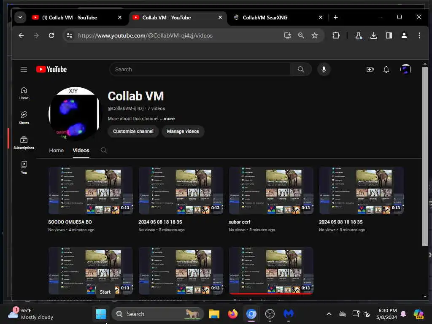Search within the channel using the magnifier
Viewport: 432px width, 324px height.
coord(104,151)
